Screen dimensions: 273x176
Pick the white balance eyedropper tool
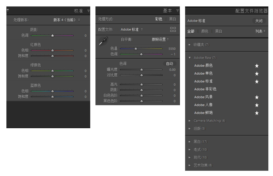(103, 41)
